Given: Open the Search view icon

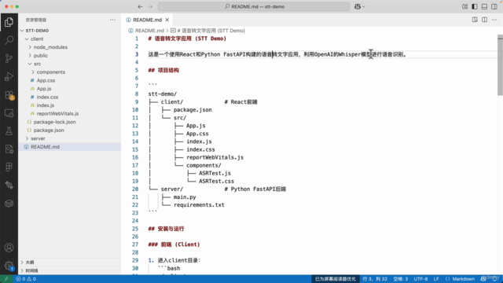Looking at the screenshot, I should 9,40.
